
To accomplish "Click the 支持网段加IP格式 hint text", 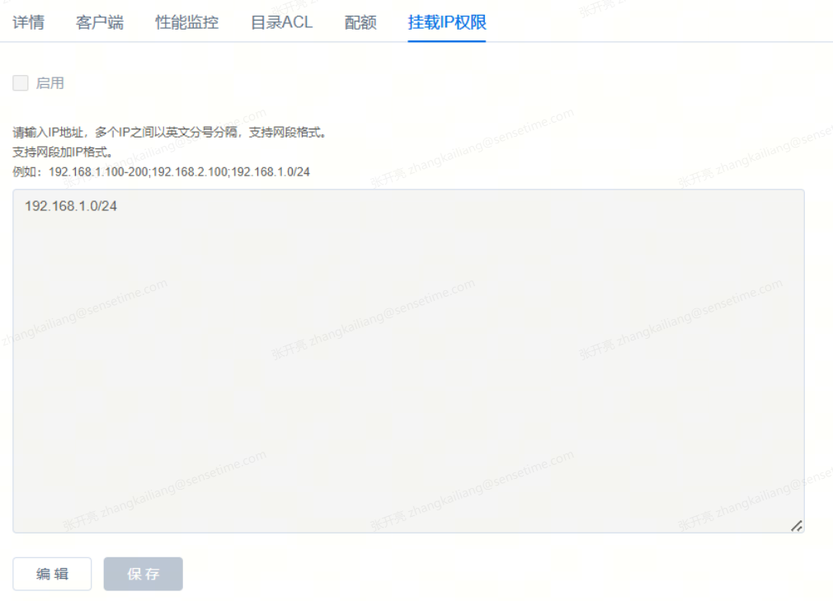I will [63, 152].
